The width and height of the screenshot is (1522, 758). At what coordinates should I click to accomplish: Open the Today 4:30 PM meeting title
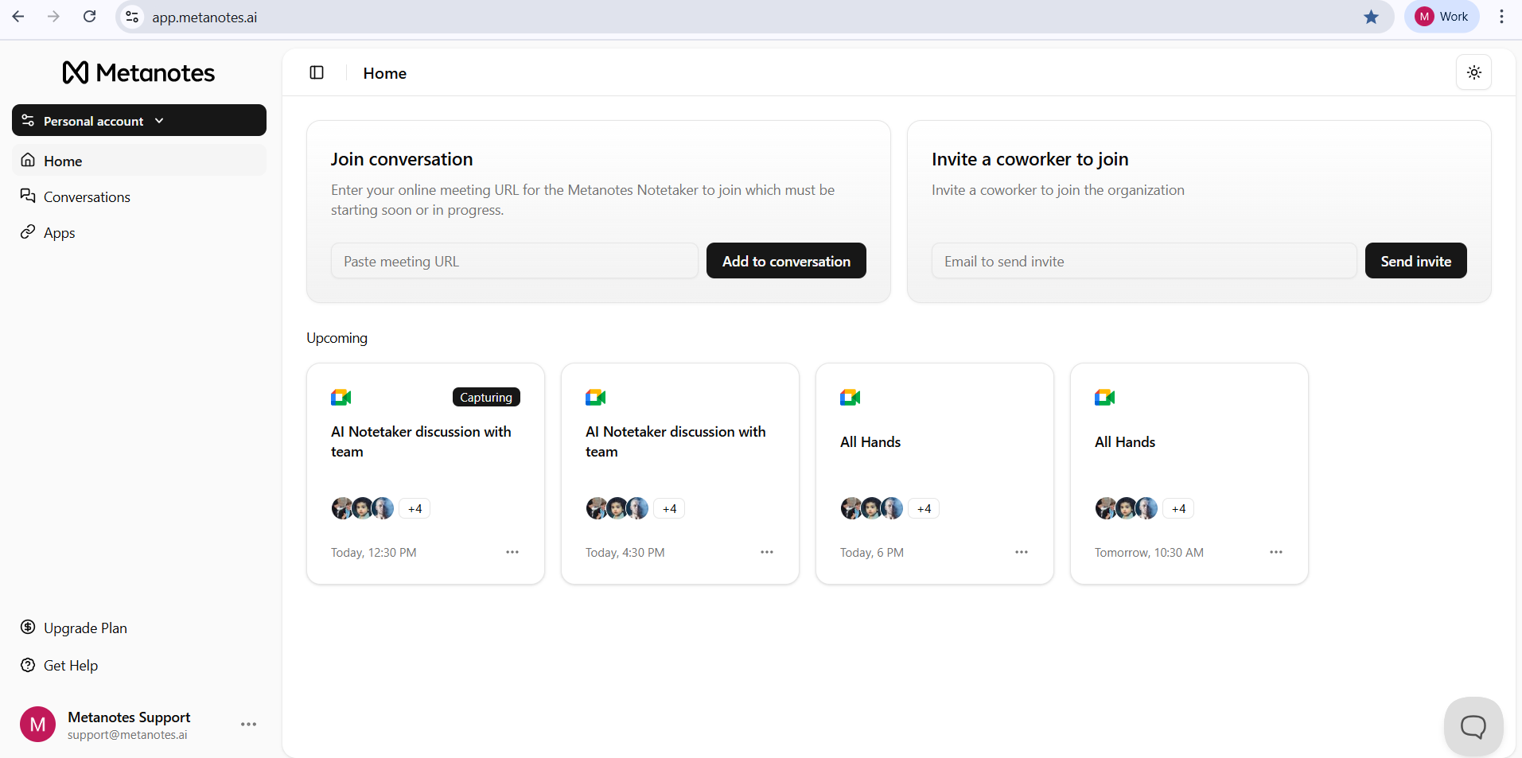coord(675,441)
